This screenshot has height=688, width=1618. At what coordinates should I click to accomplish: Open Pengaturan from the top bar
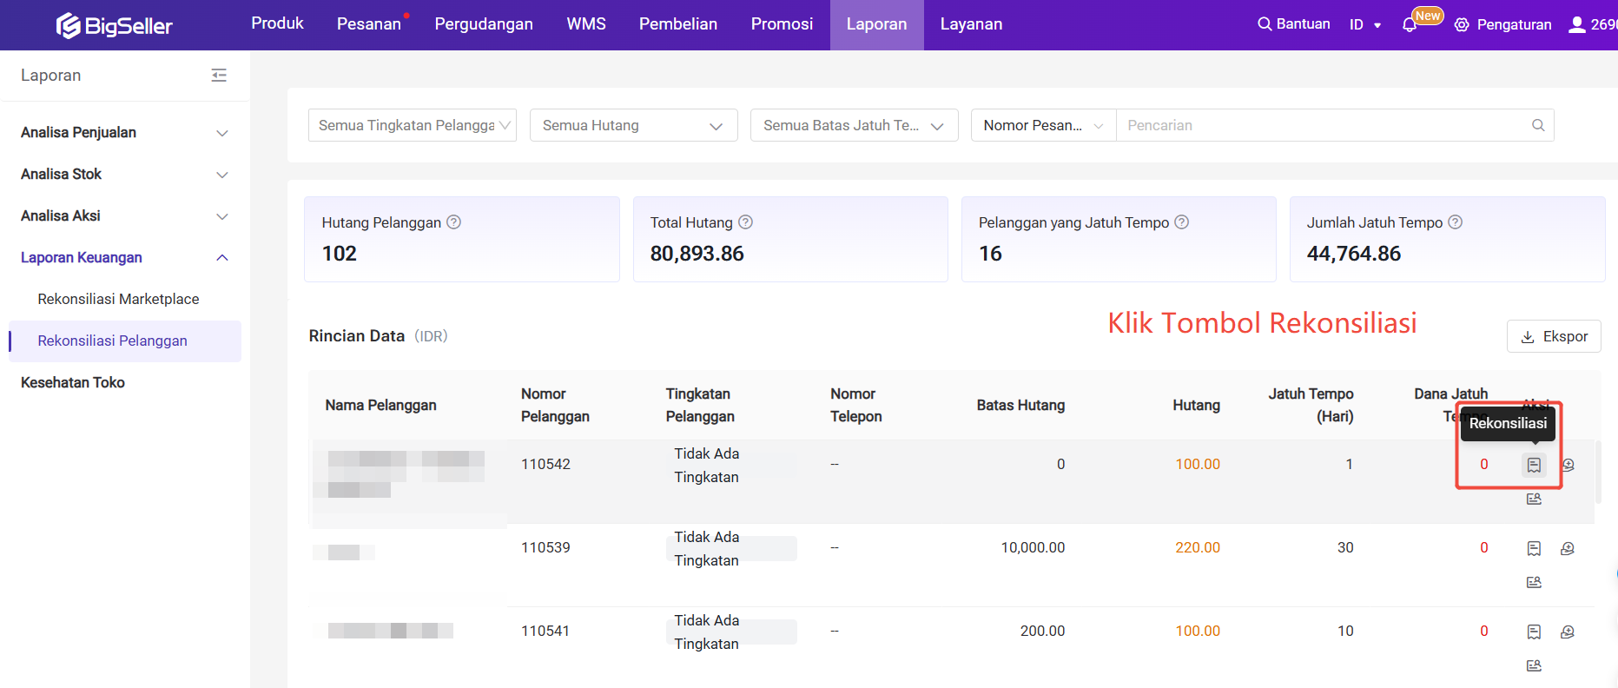pyautogui.click(x=1503, y=24)
